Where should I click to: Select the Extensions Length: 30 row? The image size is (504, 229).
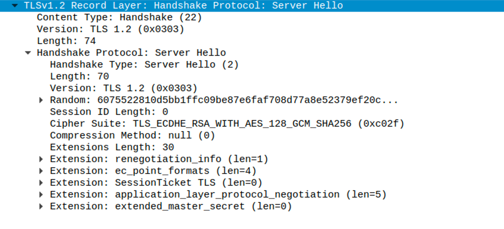[x=112, y=148]
